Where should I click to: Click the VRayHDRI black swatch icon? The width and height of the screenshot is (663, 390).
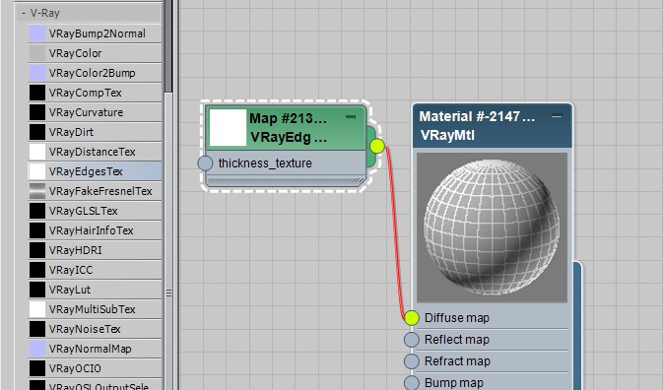[x=37, y=250]
